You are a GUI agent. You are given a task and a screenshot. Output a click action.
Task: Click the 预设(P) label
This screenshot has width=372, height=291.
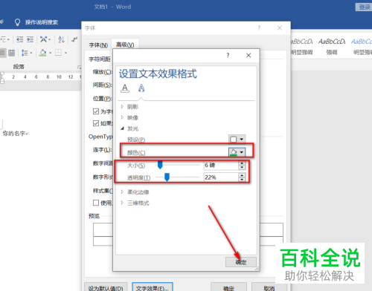click(136, 140)
